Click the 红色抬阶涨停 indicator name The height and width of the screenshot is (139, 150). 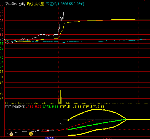[x=15, y=107]
